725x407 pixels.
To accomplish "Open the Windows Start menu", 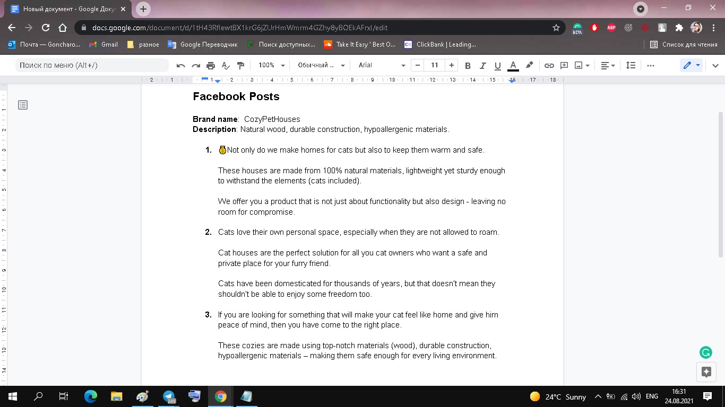I will [x=12, y=396].
